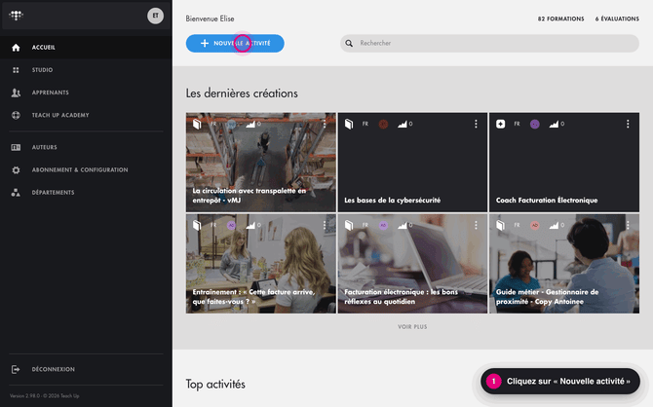
Task: Open options menu for Guide métier card
Action: click(628, 225)
